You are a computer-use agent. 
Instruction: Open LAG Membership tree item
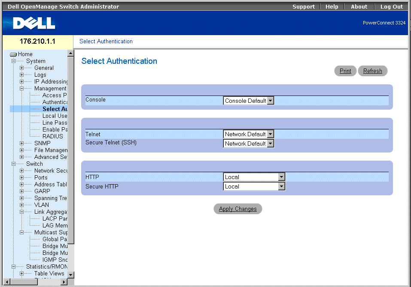[55, 225]
